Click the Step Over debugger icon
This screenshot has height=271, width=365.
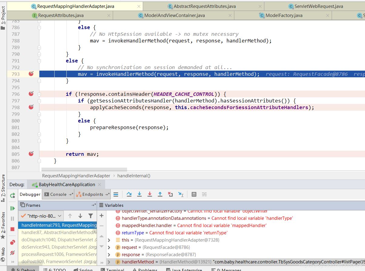click(x=129, y=194)
